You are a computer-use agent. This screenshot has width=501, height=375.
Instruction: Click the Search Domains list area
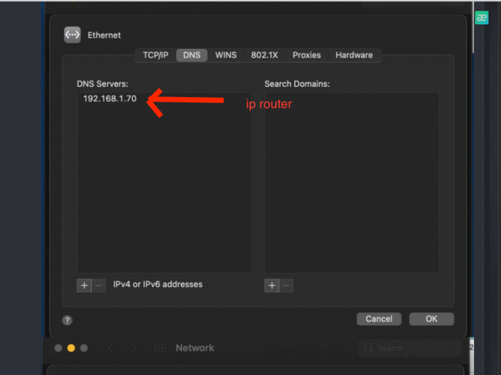pos(351,183)
